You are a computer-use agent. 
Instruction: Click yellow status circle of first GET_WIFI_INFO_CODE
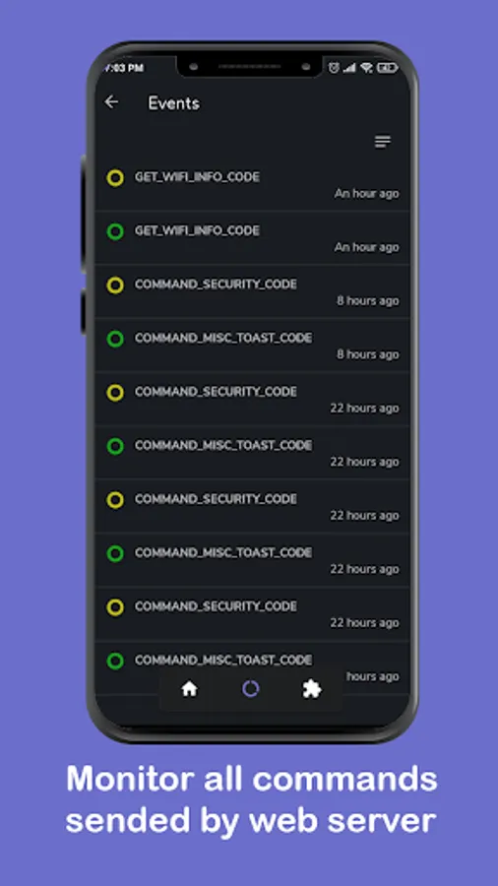pyautogui.click(x=115, y=178)
